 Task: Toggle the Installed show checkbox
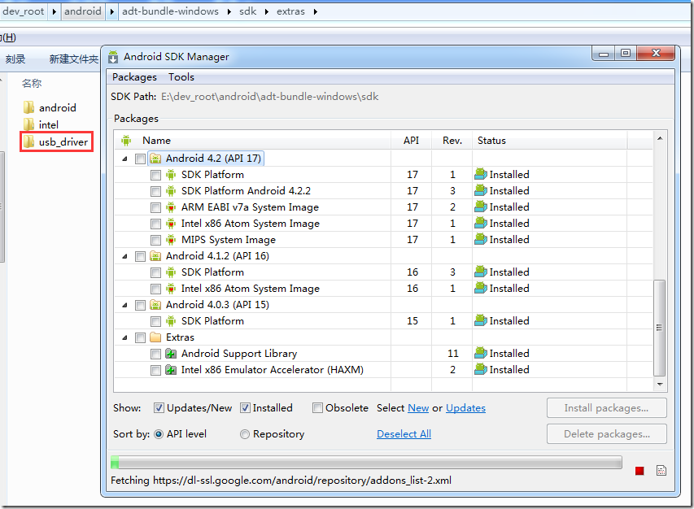(x=245, y=407)
